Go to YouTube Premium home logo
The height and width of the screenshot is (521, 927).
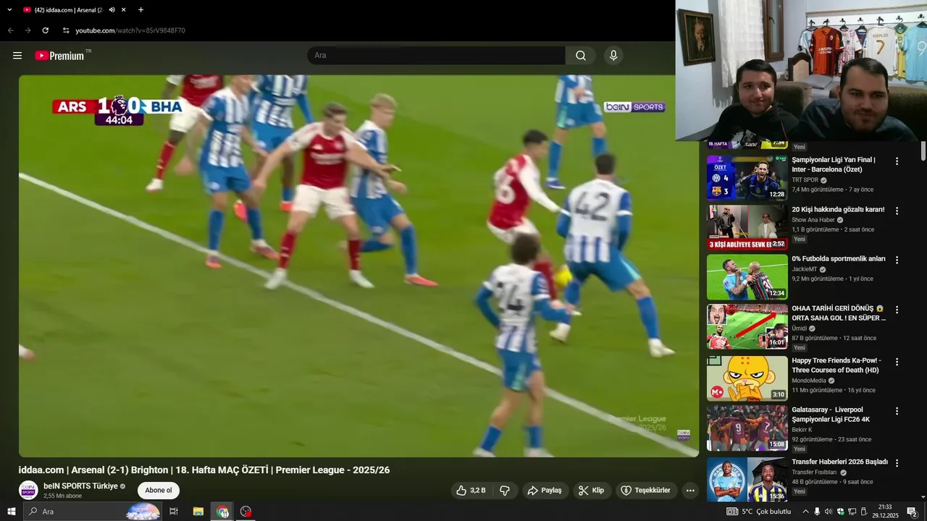[x=59, y=56]
